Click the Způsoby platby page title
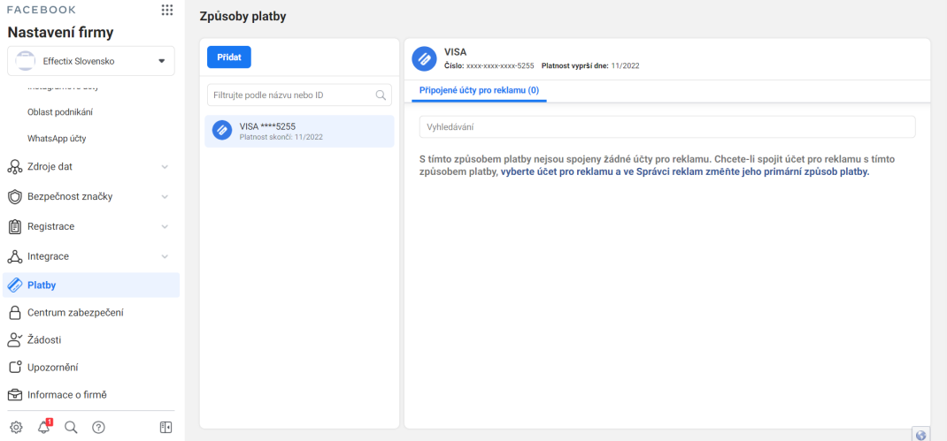The image size is (947, 441). (x=243, y=17)
